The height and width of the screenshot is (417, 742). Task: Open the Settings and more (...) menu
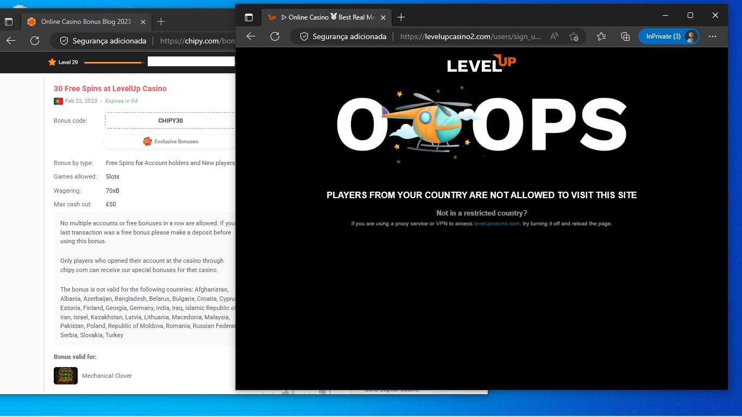click(713, 36)
